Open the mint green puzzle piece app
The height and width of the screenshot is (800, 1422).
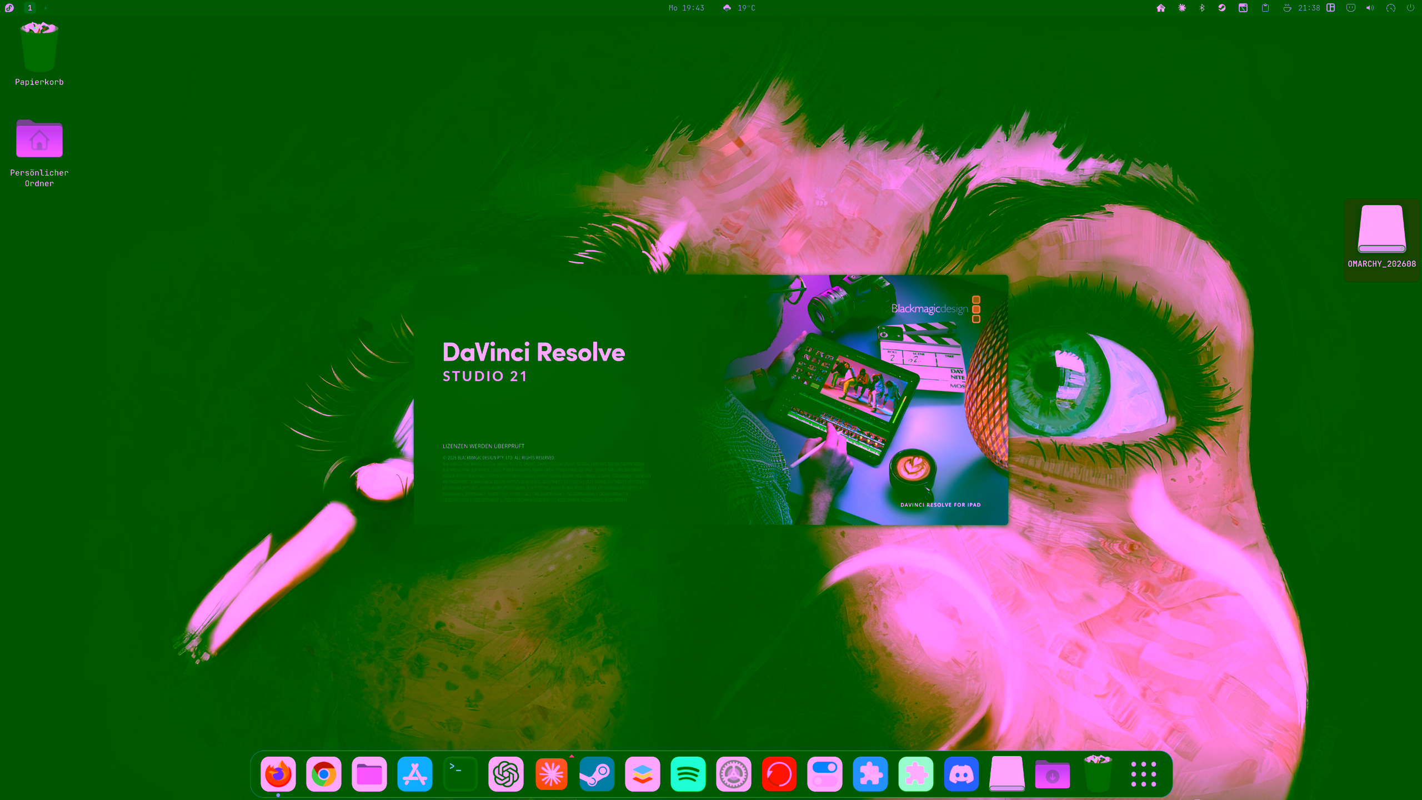coord(916,774)
